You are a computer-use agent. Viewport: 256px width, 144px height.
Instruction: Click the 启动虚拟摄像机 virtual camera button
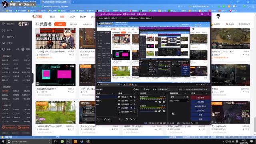[x=201, y=106]
